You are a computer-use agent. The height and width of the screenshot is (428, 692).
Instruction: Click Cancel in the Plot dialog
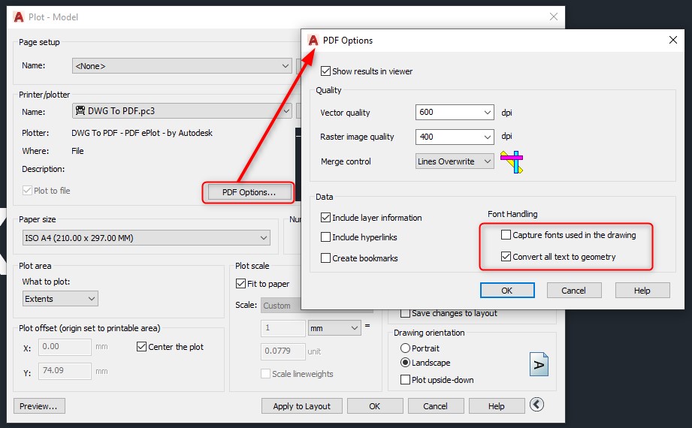click(x=436, y=406)
